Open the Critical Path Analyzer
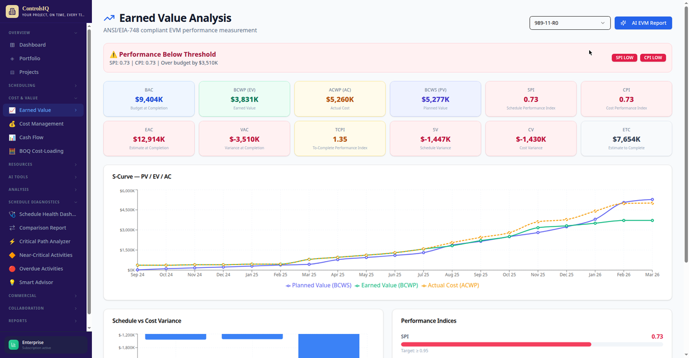This screenshot has width=689, height=358. tap(43, 242)
